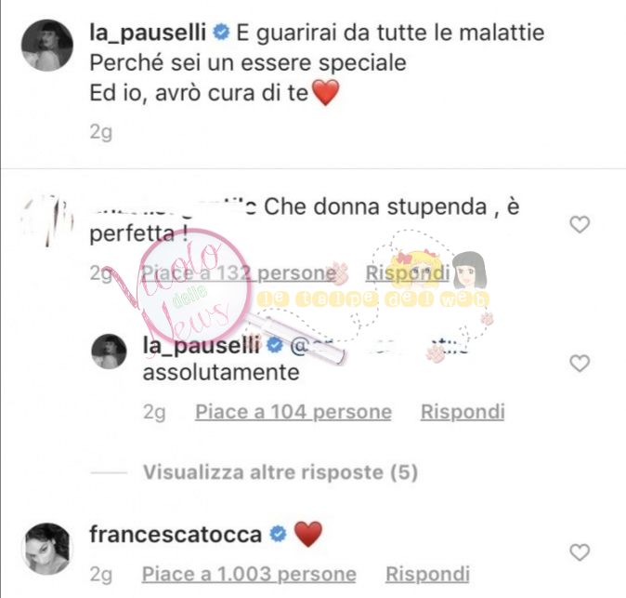View 'Piace a 104 persone' likes
626x598 pixels.
coord(293,412)
